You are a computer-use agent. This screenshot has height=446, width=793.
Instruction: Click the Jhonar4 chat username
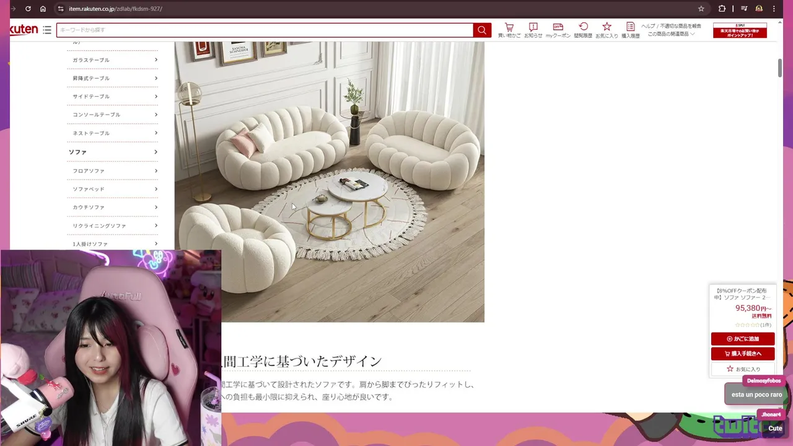pos(771,414)
